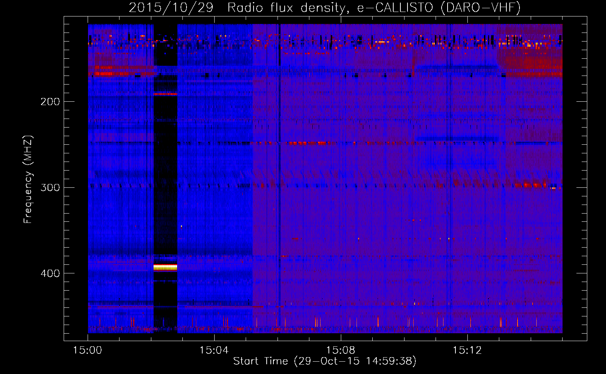606x374 pixels.
Task: Click the "Frequency (MHZ)" axis label
Action: tap(28, 180)
